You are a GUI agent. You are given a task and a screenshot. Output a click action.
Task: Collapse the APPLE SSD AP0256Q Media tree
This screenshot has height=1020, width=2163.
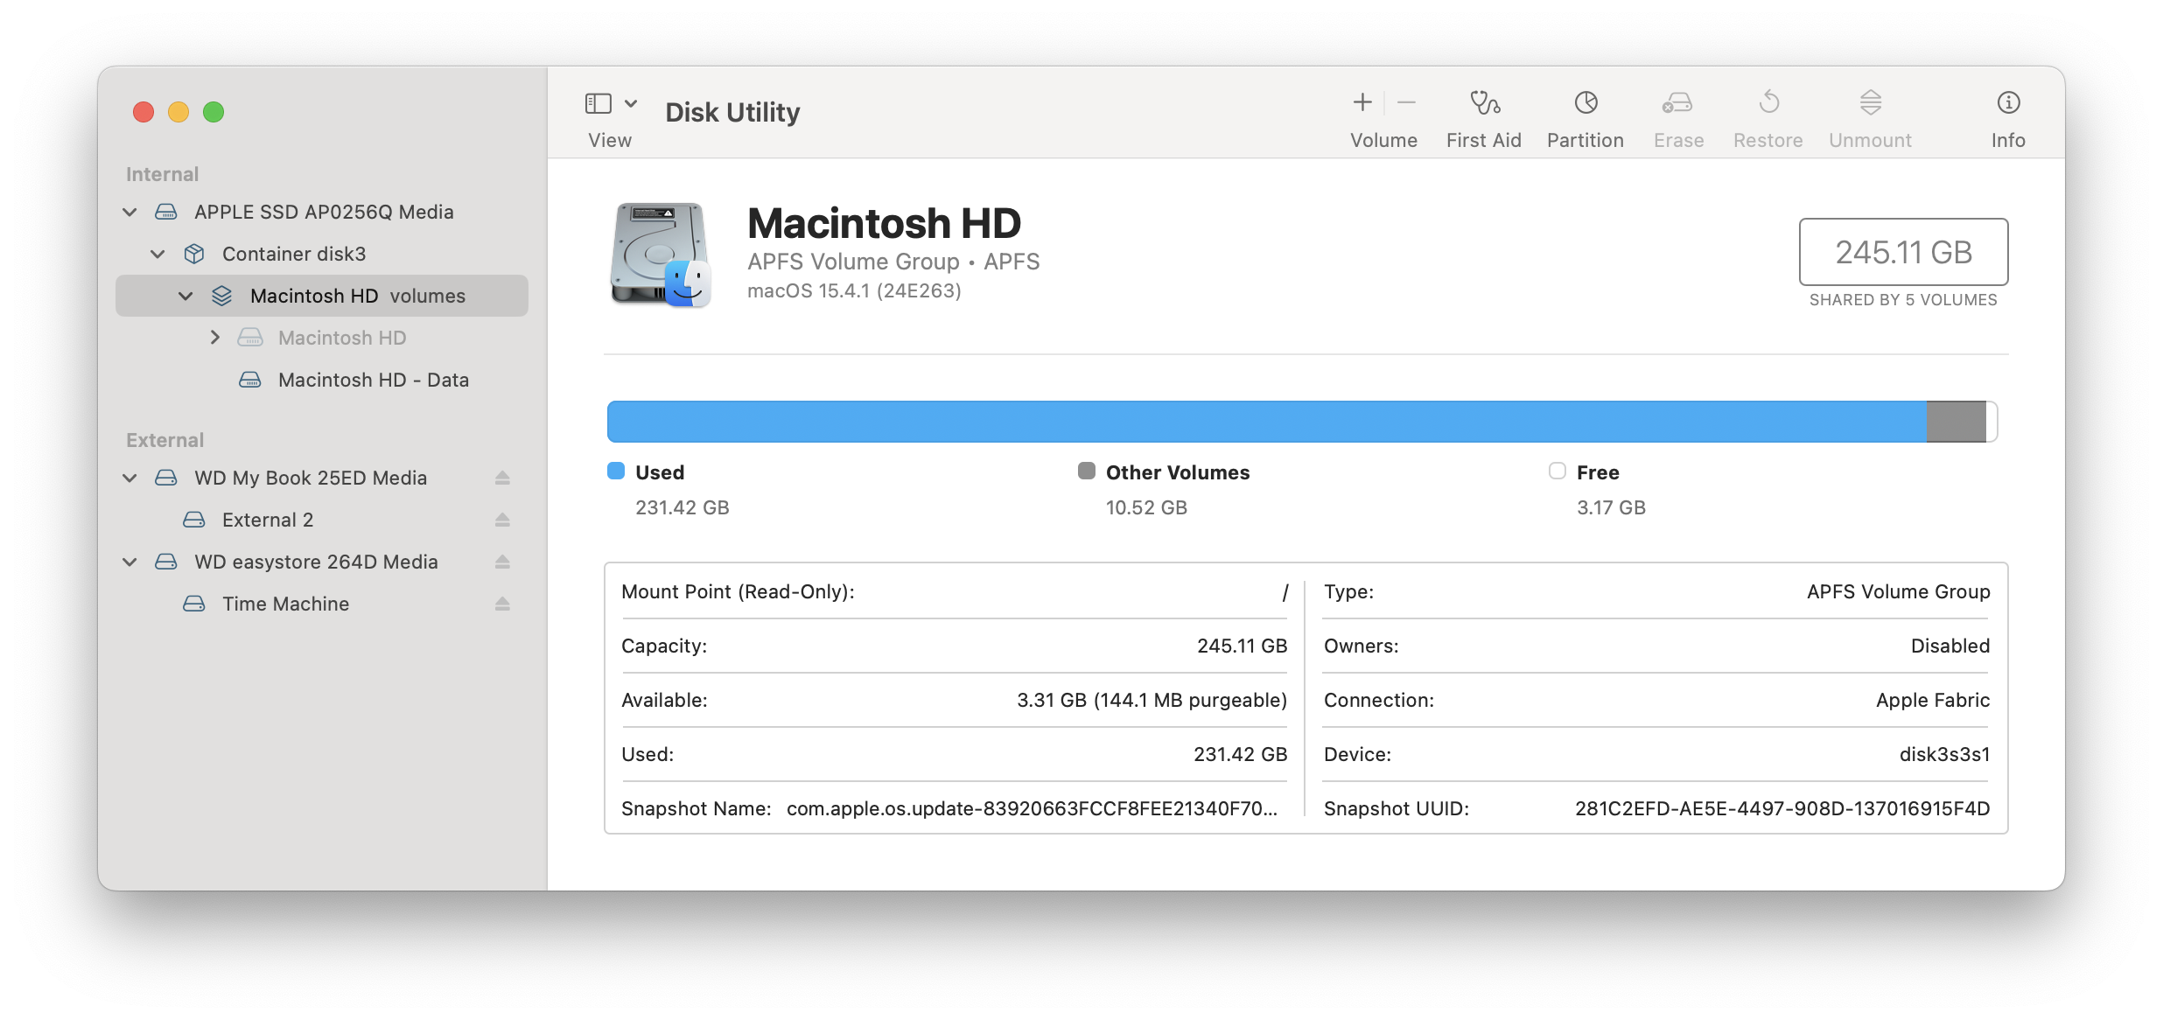click(130, 213)
